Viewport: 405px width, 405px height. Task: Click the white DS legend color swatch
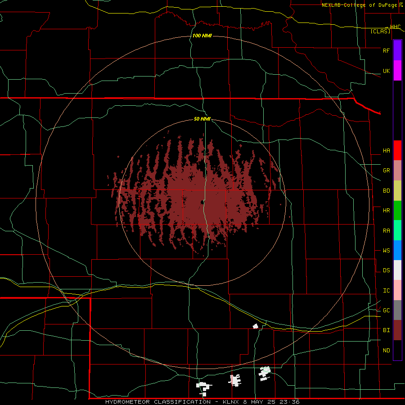click(397, 270)
